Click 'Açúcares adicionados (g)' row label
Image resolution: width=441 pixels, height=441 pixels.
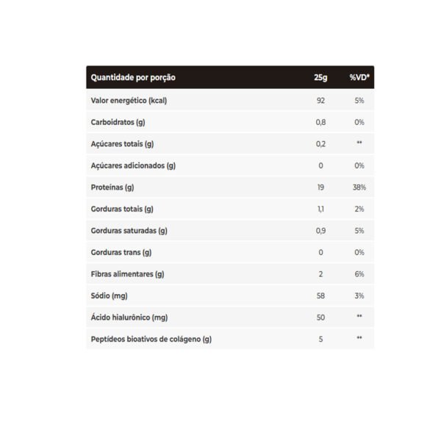pyautogui.click(x=133, y=165)
